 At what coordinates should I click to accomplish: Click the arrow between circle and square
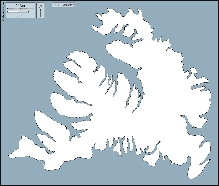[57, 5]
